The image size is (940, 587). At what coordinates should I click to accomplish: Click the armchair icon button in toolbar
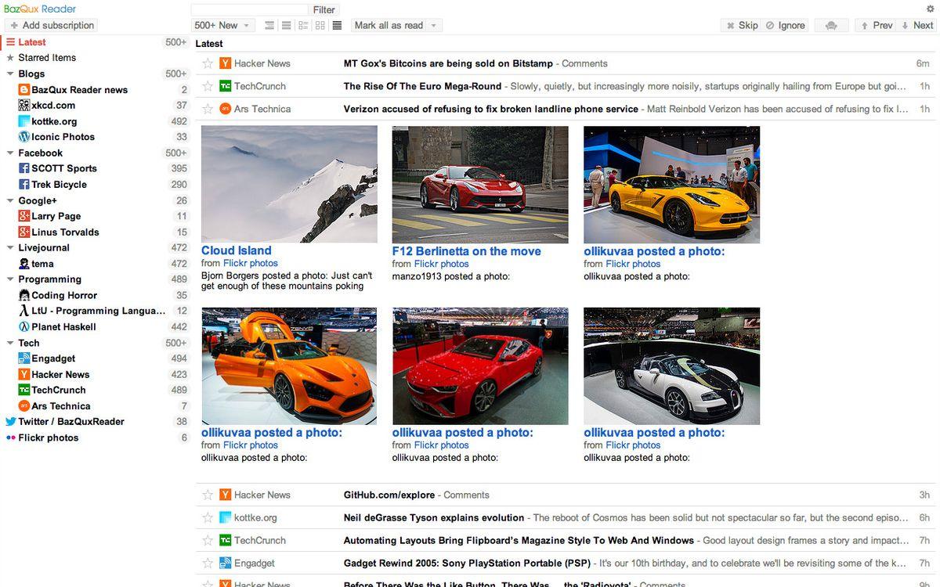(x=831, y=25)
